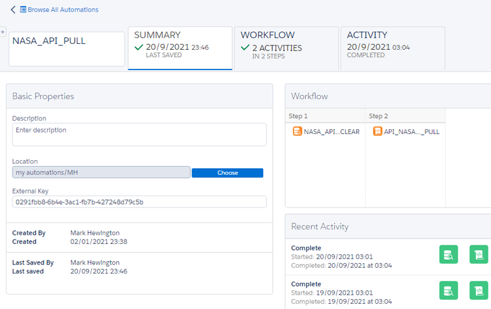491x309 pixels.
Task: Click the API_NASA..._PULL script activity icon
Action: (377, 131)
